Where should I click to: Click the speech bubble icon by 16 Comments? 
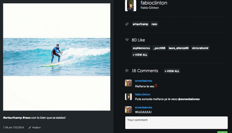pos(127,70)
